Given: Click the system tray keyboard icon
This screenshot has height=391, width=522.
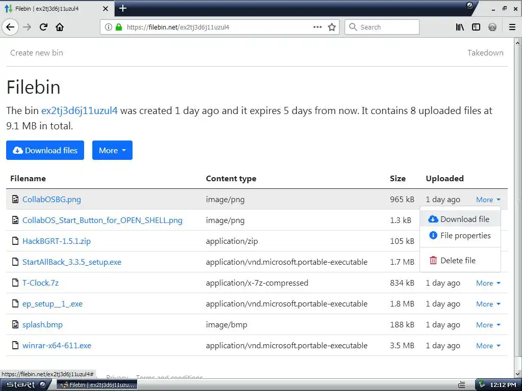Looking at the screenshot, I should pos(461,385).
